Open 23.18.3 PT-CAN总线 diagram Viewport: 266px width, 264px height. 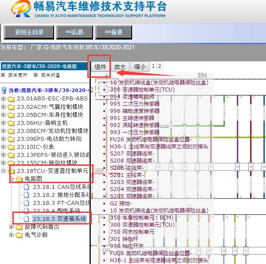[61, 203]
